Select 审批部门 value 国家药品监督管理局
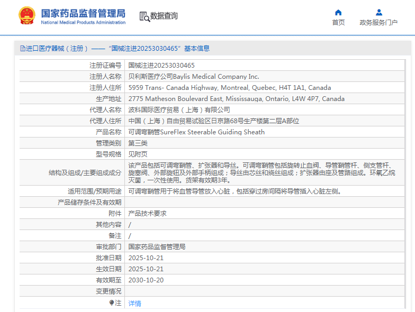Image resolution: width=415 pixels, height=312 pixels. click(x=157, y=246)
